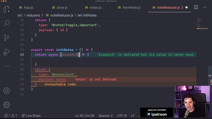This screenshot has width=212, height=119.
Task: Show additional views ellipsis in activity bar
Action: coord(7,66)
